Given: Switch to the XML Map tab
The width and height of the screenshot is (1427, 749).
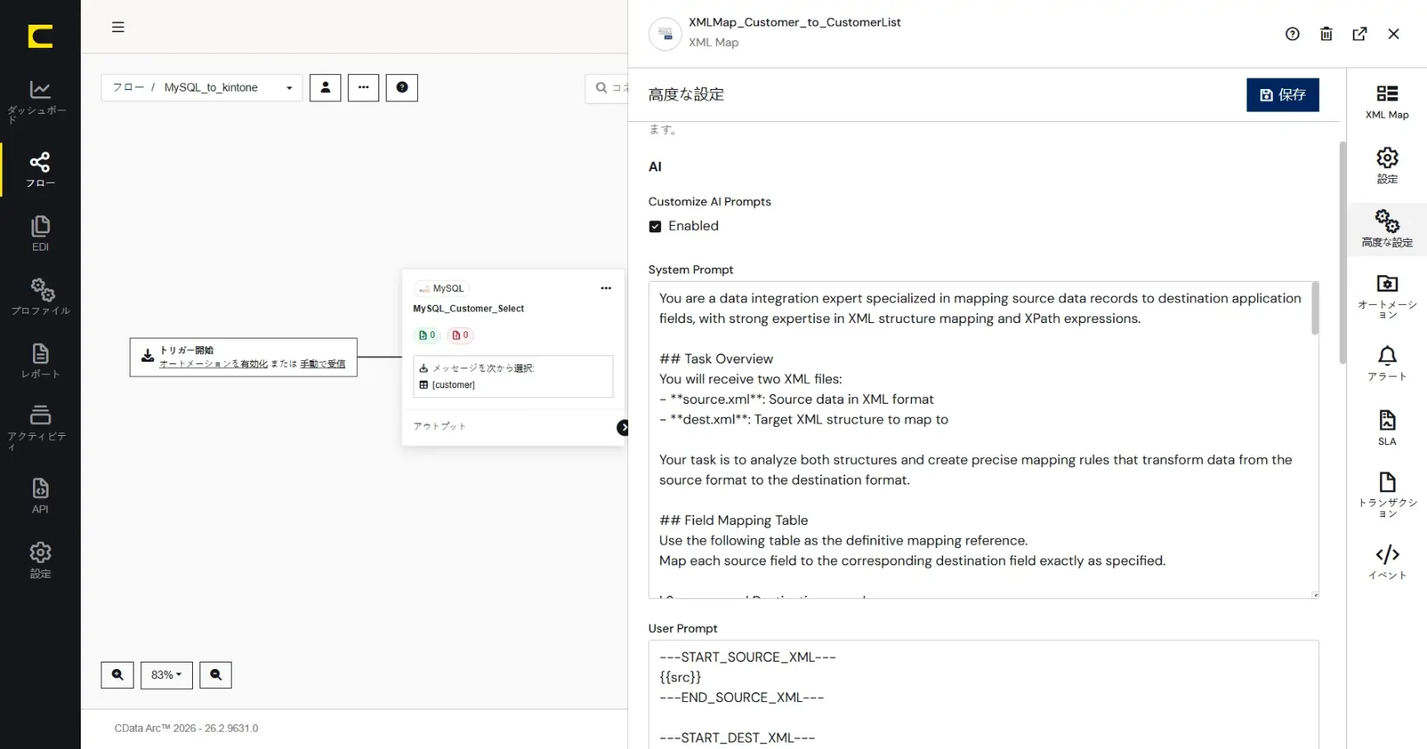Looking at the screenshot, I should pyautogui.click(x=1387, y=102).
